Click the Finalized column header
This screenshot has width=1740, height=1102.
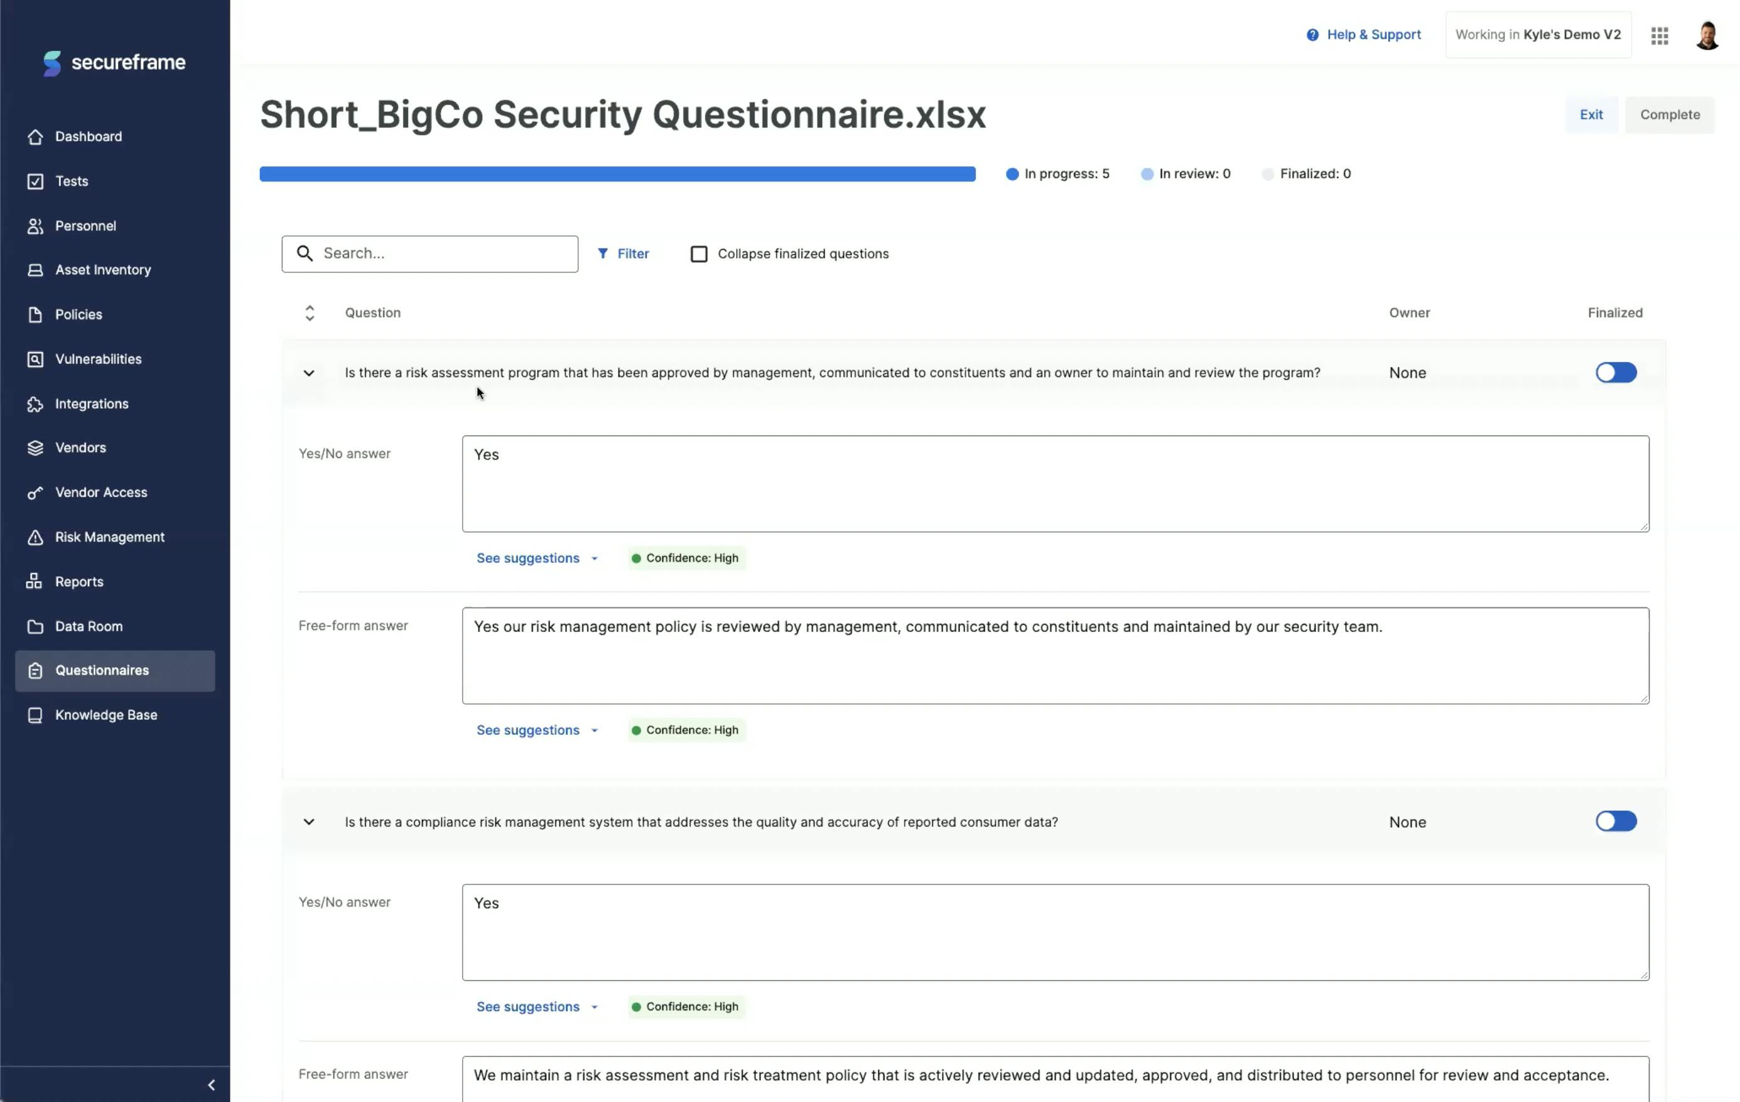(x=1615, y=313)
